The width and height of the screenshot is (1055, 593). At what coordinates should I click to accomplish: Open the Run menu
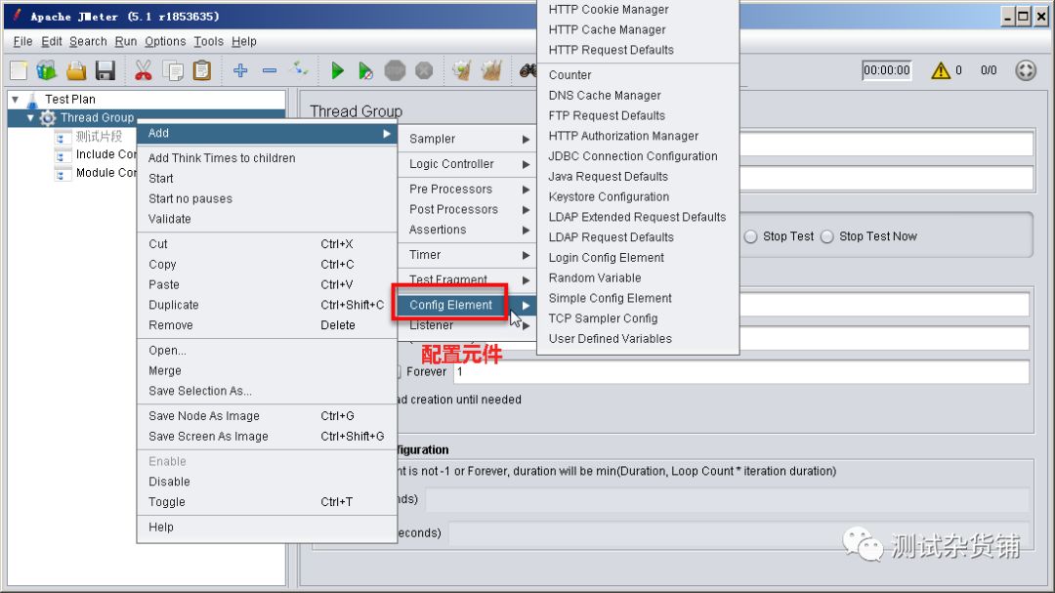[125, 41]
